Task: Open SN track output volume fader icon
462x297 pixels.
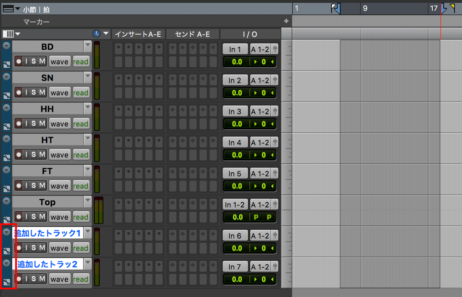Action: (x=275, y=80)
